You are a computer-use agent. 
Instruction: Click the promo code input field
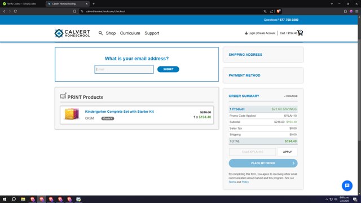pos(252,152)
